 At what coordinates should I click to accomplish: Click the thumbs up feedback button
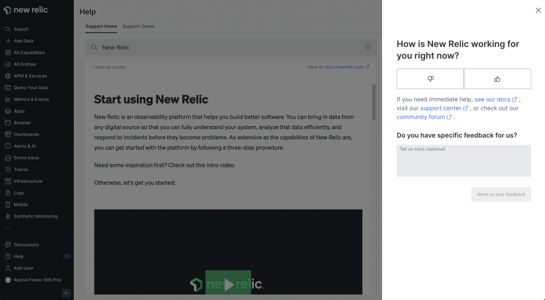pos(497,79)
